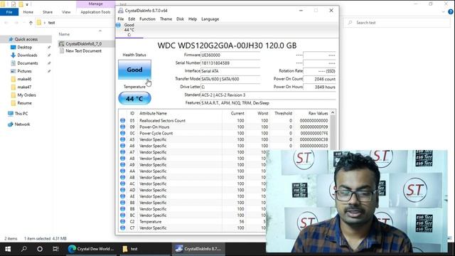Select New Text Document in File Explorer

(x=83, y=50)
